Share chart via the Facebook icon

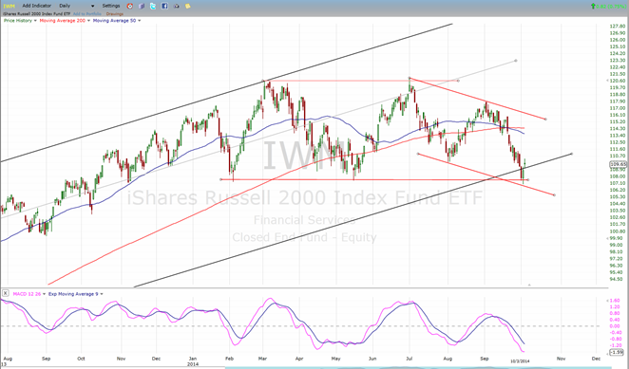click(164, 6)
